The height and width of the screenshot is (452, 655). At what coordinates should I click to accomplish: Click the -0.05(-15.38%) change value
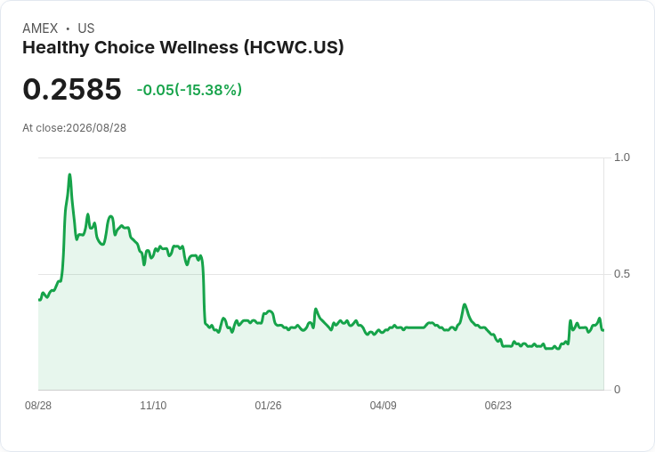[x=190, y=90]
